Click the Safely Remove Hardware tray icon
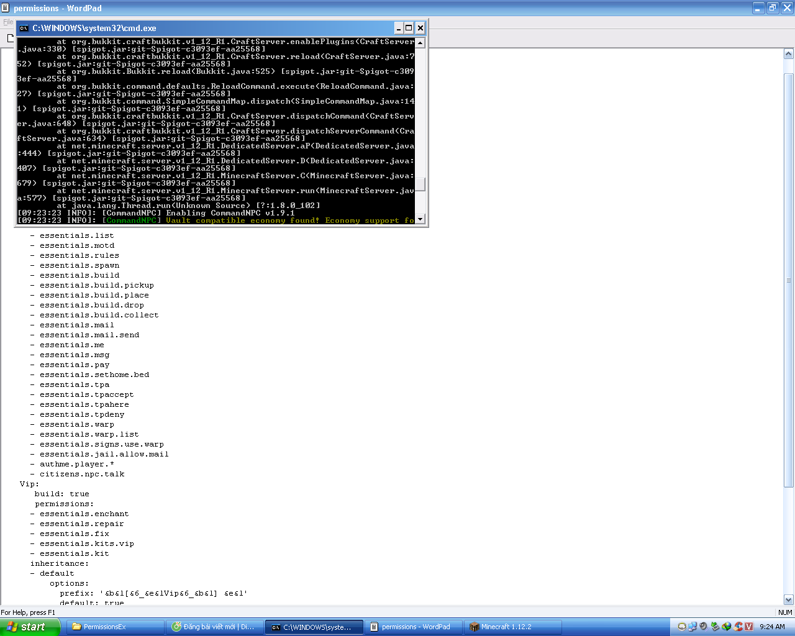This screenshot has height=636, width=795. (715, 627)
